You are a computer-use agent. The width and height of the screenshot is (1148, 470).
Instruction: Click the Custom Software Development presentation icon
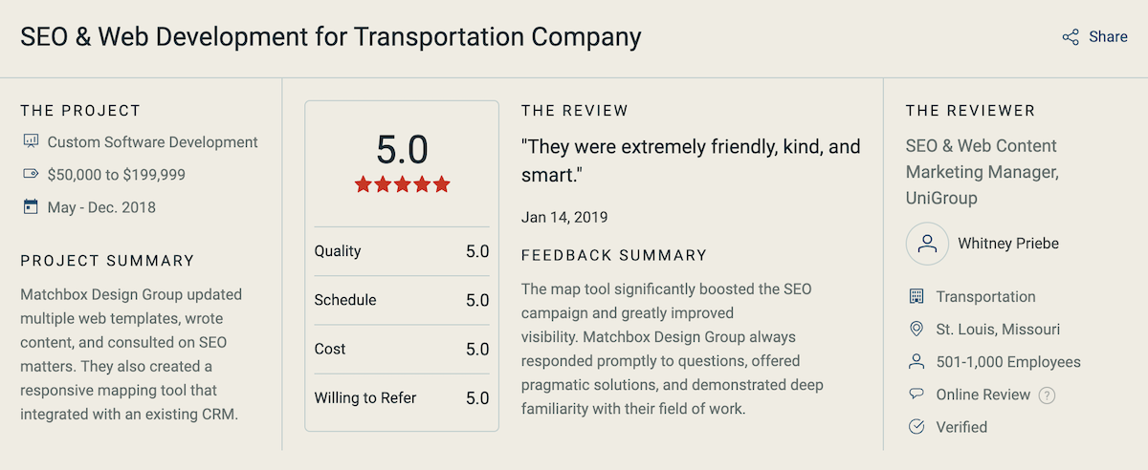coord(31,141)
